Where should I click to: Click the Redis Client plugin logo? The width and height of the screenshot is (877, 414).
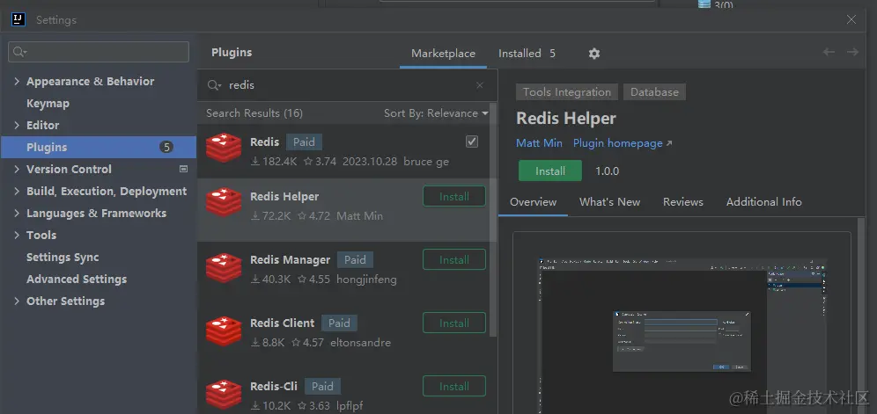tap(223, 330)
